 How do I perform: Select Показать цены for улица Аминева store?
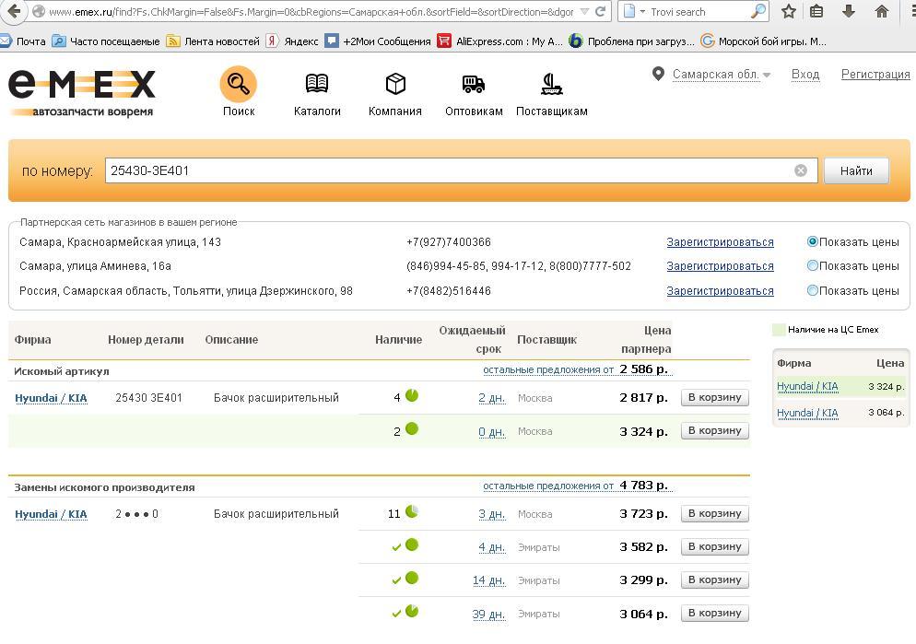pos(813,265)
